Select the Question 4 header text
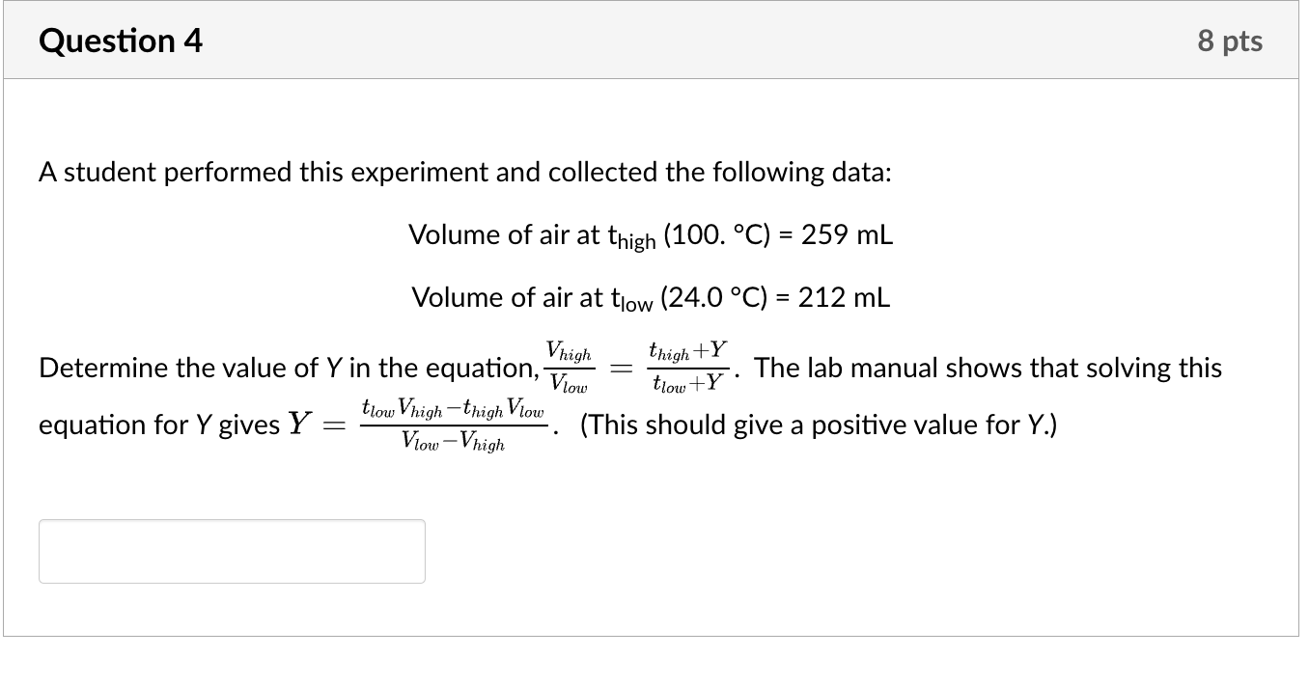Image resolution: width=1309 pixels, height=685 pixels. pyautogui.click(x=120, y=40)
